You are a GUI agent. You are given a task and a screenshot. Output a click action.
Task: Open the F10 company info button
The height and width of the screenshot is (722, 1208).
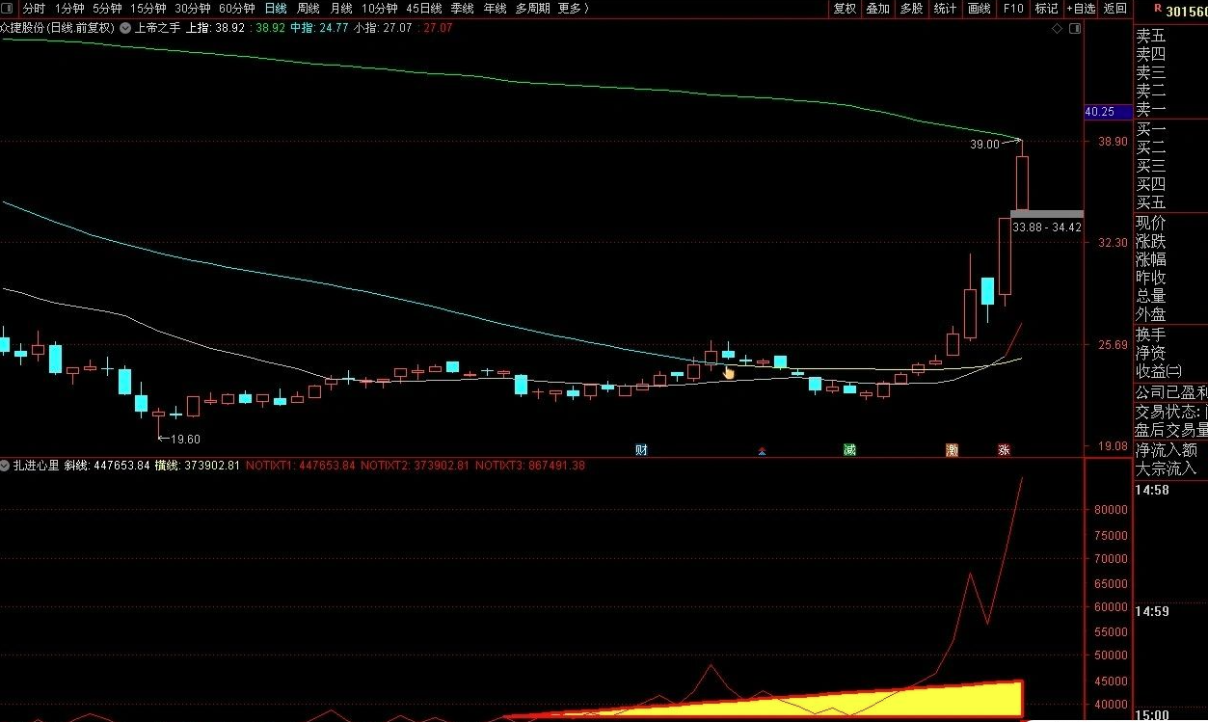(1013, 8)
